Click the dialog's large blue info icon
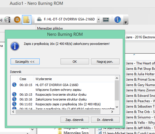155x134 pixels. (15, 46)
